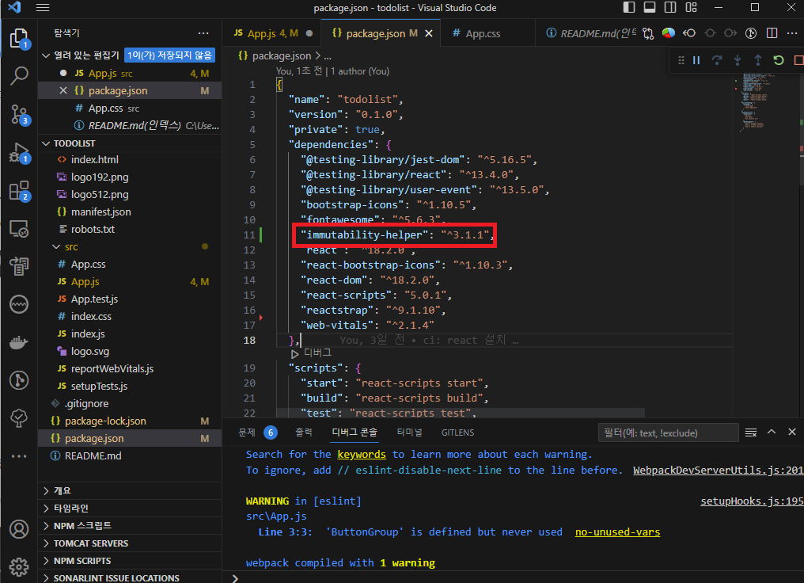Screen dimensions: 804x583
Task: Select reportWebVitals.js in explorer
Action: (131, 369)
